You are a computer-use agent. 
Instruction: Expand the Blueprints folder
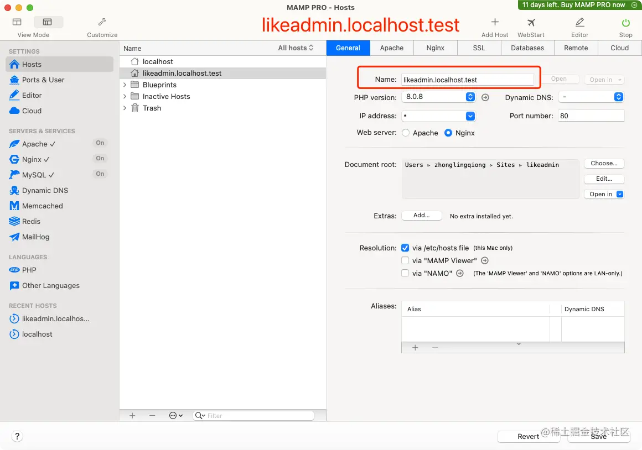pos(125,85)
